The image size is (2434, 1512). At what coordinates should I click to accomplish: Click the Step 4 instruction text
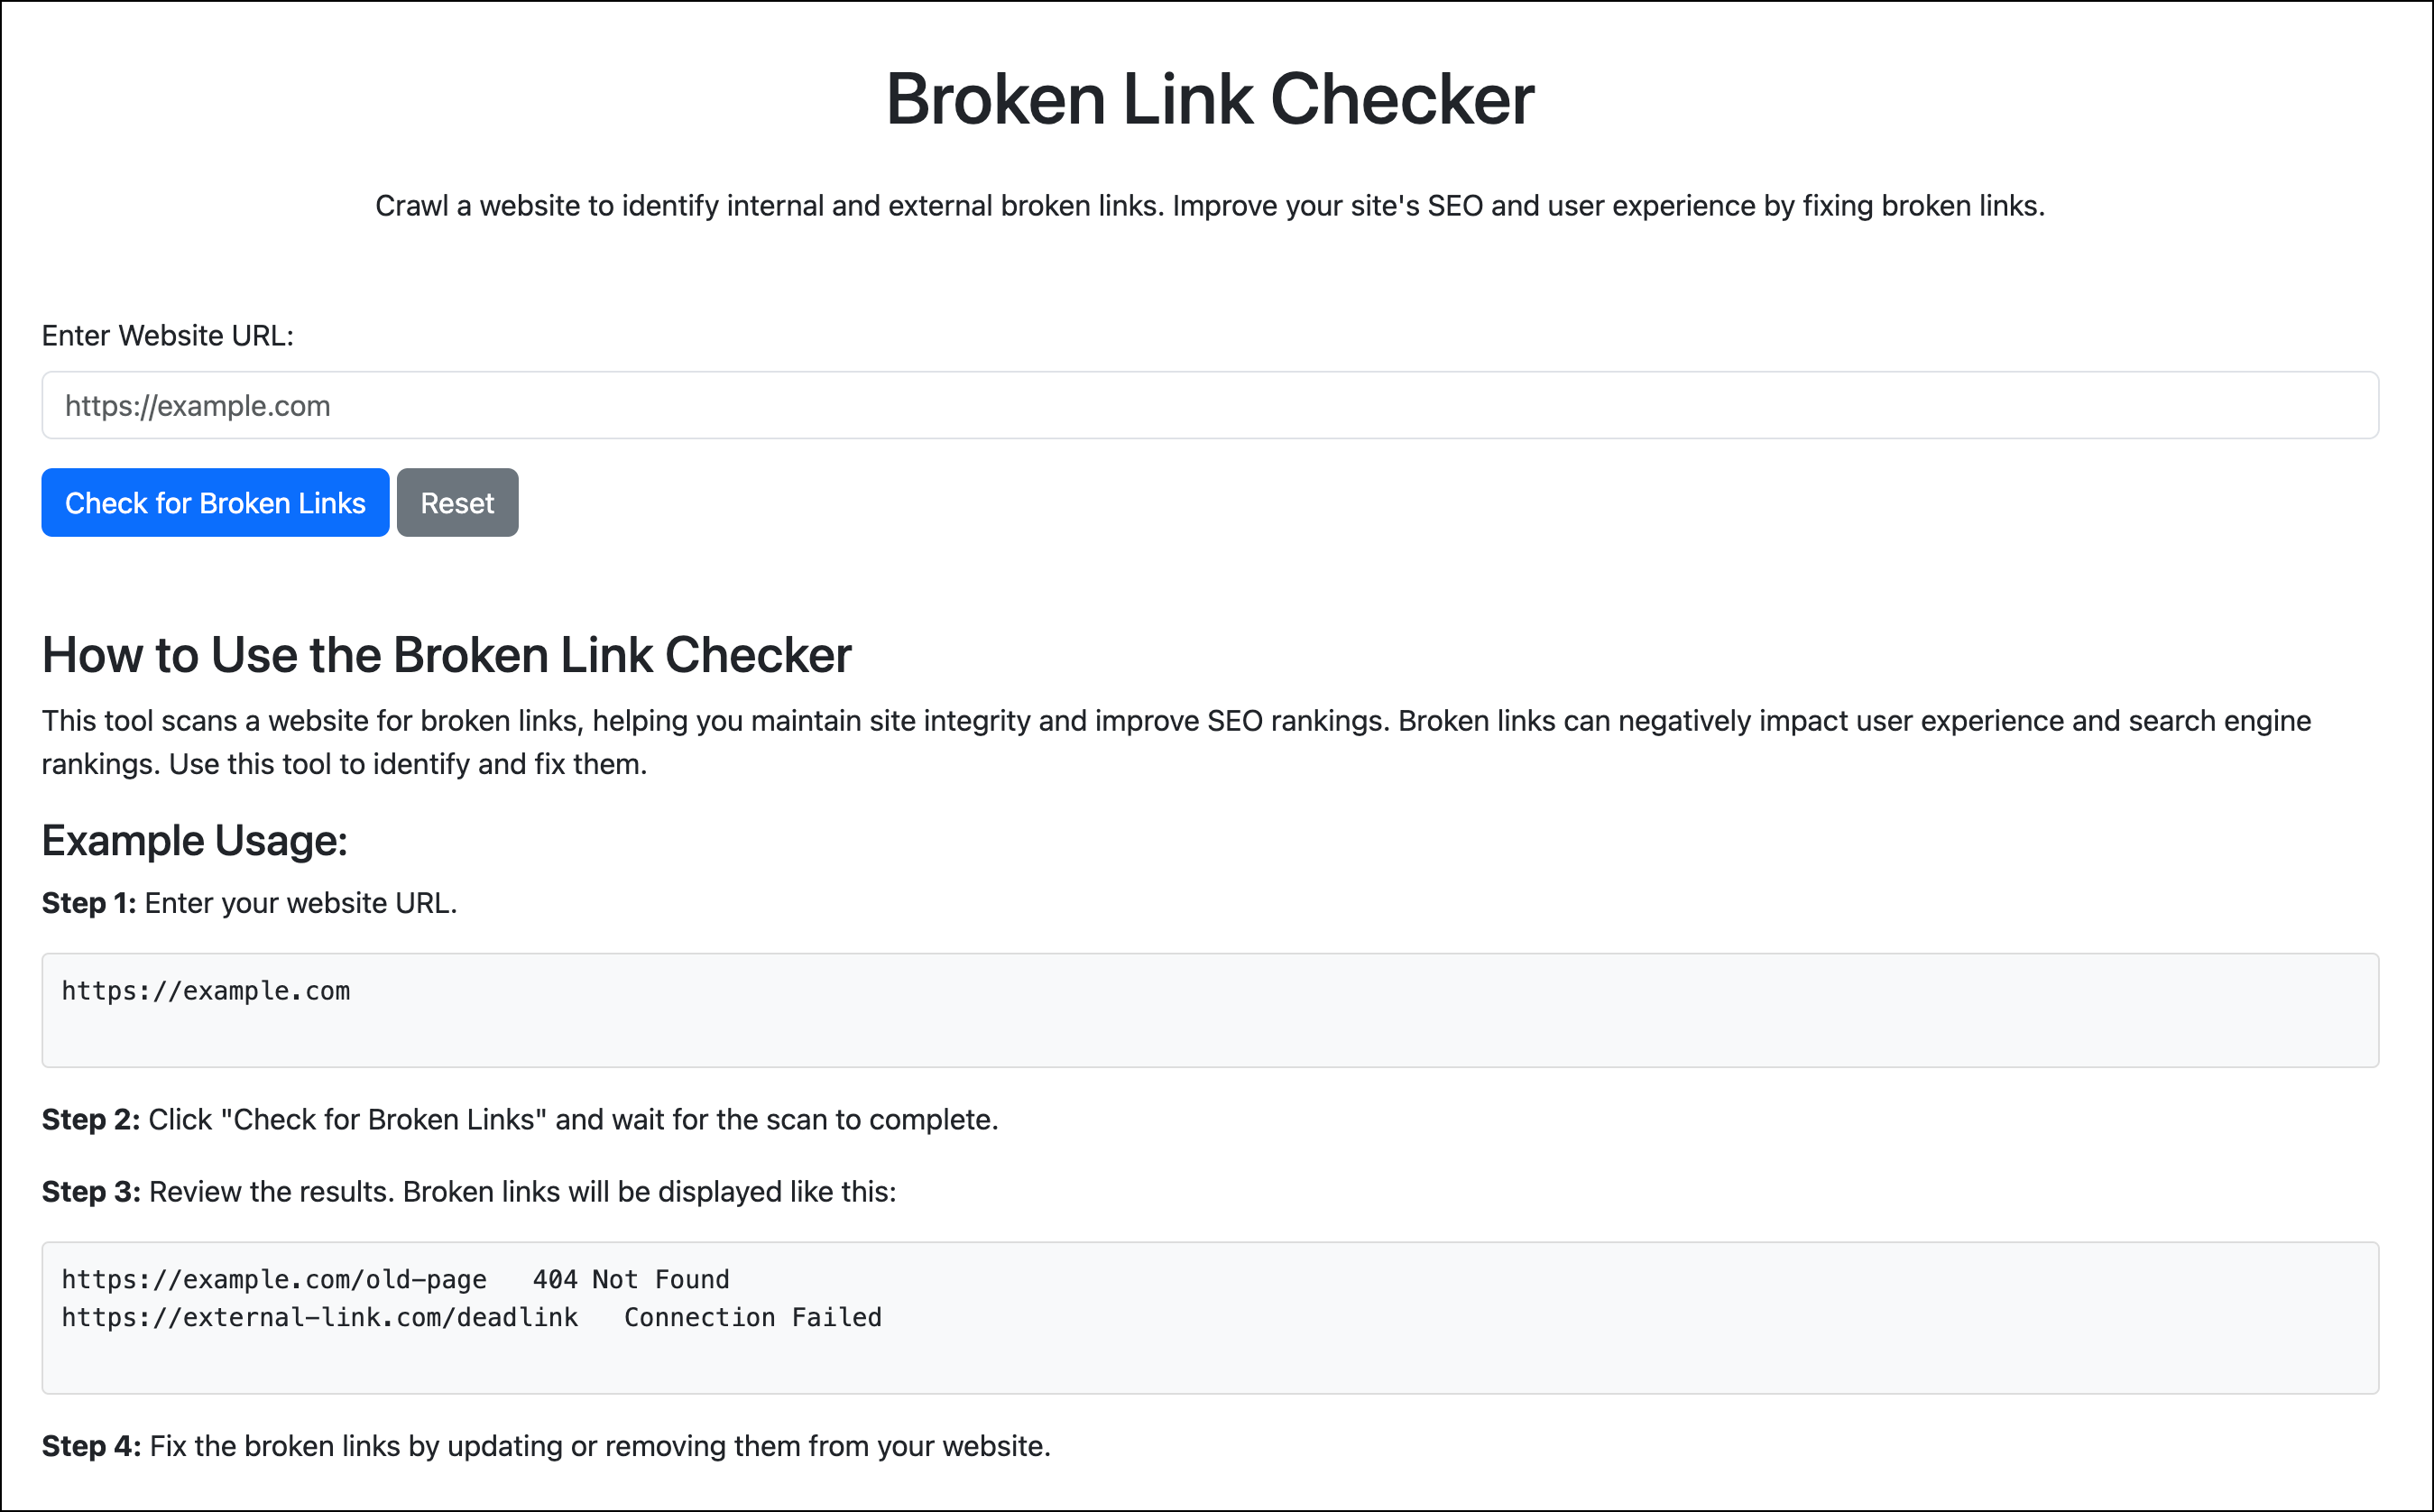(x=545, y=1445)
